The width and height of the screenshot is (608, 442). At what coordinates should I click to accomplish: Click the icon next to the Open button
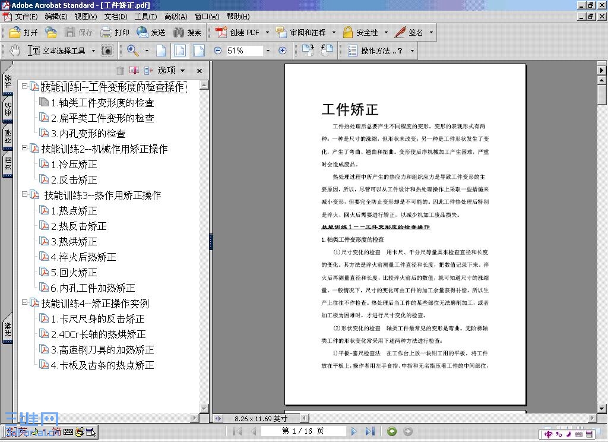pyautogui.click(x=51, y=32)
